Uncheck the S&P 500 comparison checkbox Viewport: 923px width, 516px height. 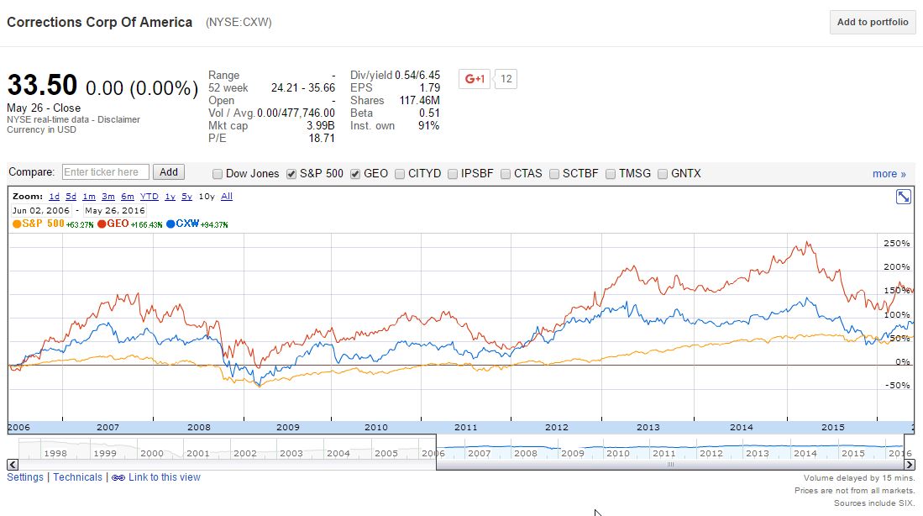tap(291, 174)
